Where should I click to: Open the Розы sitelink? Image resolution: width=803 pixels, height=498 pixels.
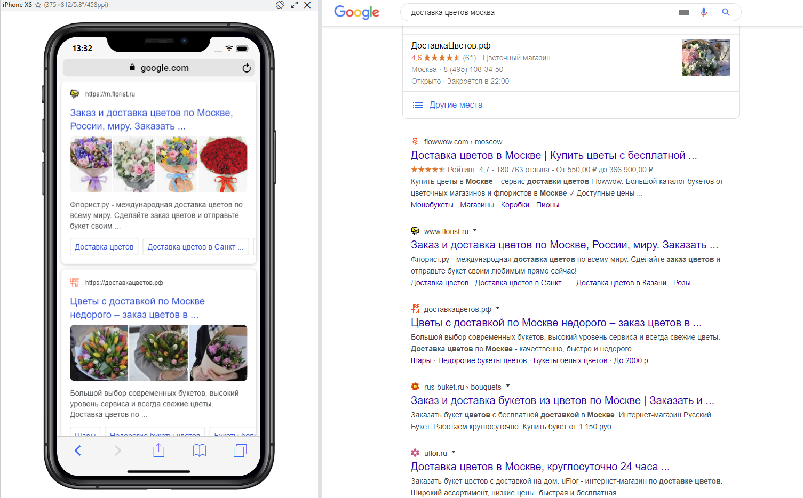(682, 283)
